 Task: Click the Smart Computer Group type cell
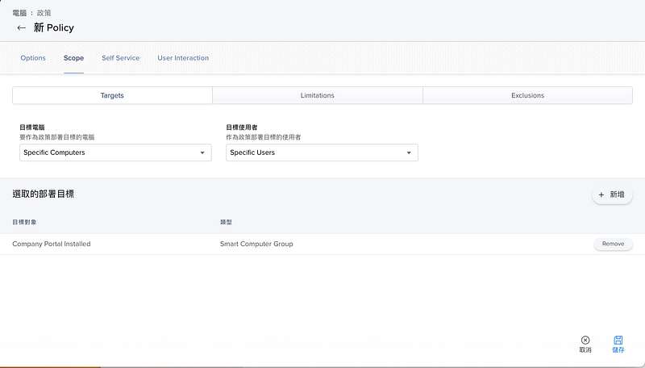(x=256, y=244)
